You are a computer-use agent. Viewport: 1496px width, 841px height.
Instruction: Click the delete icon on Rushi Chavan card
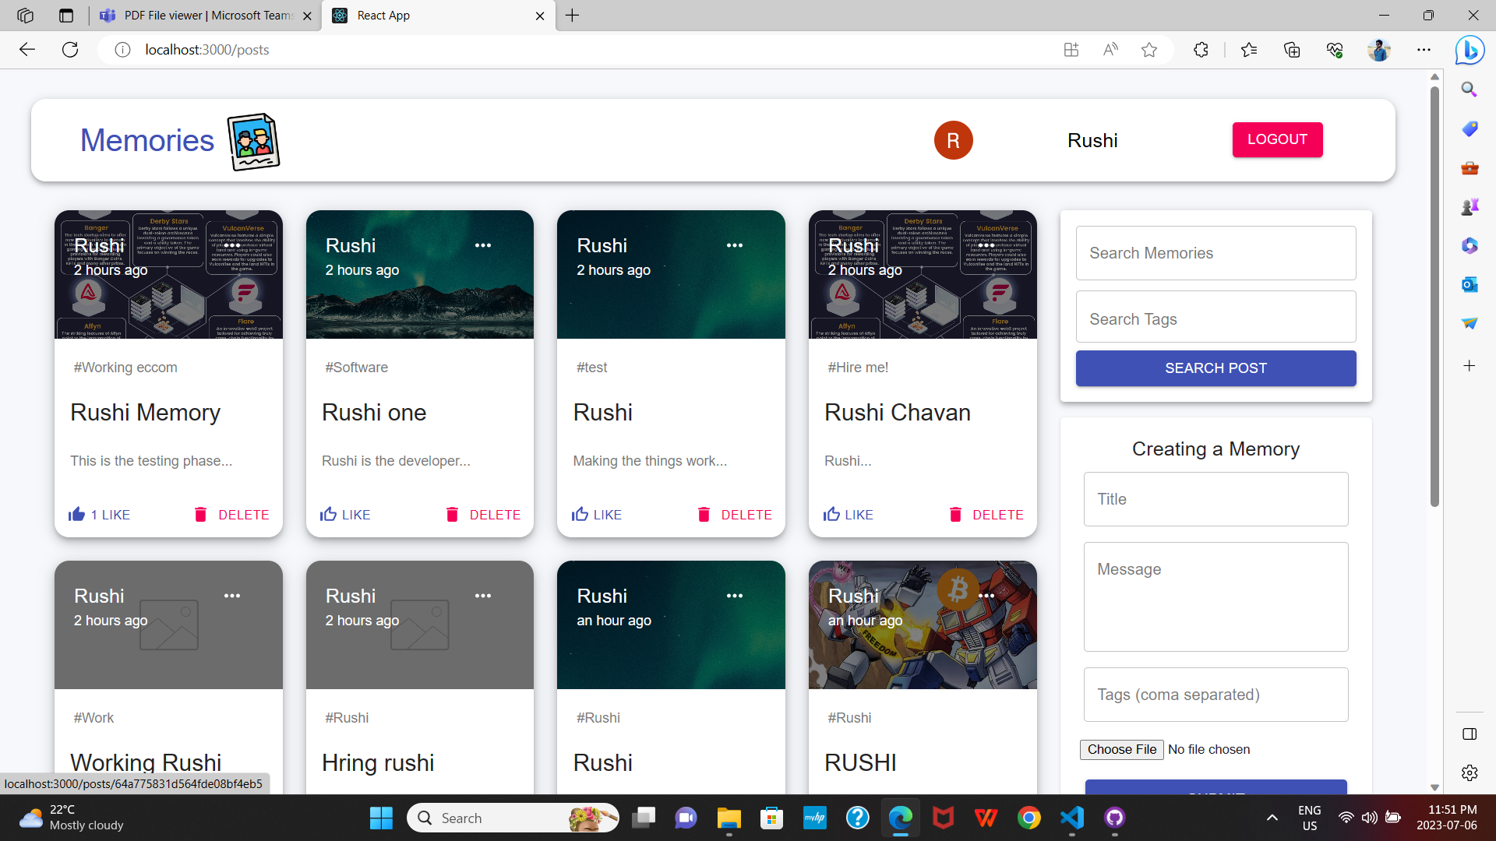click(x=955, y=514)
